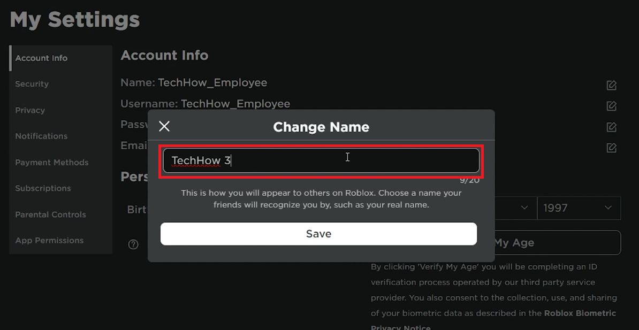Open Parental Controls settings
This screenshot has width=639, height=330.
point(50,214)
